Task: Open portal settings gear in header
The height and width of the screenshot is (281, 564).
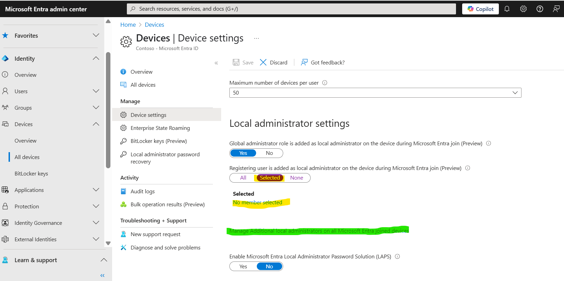Action: pyautogui.click(x=523, y=9)
